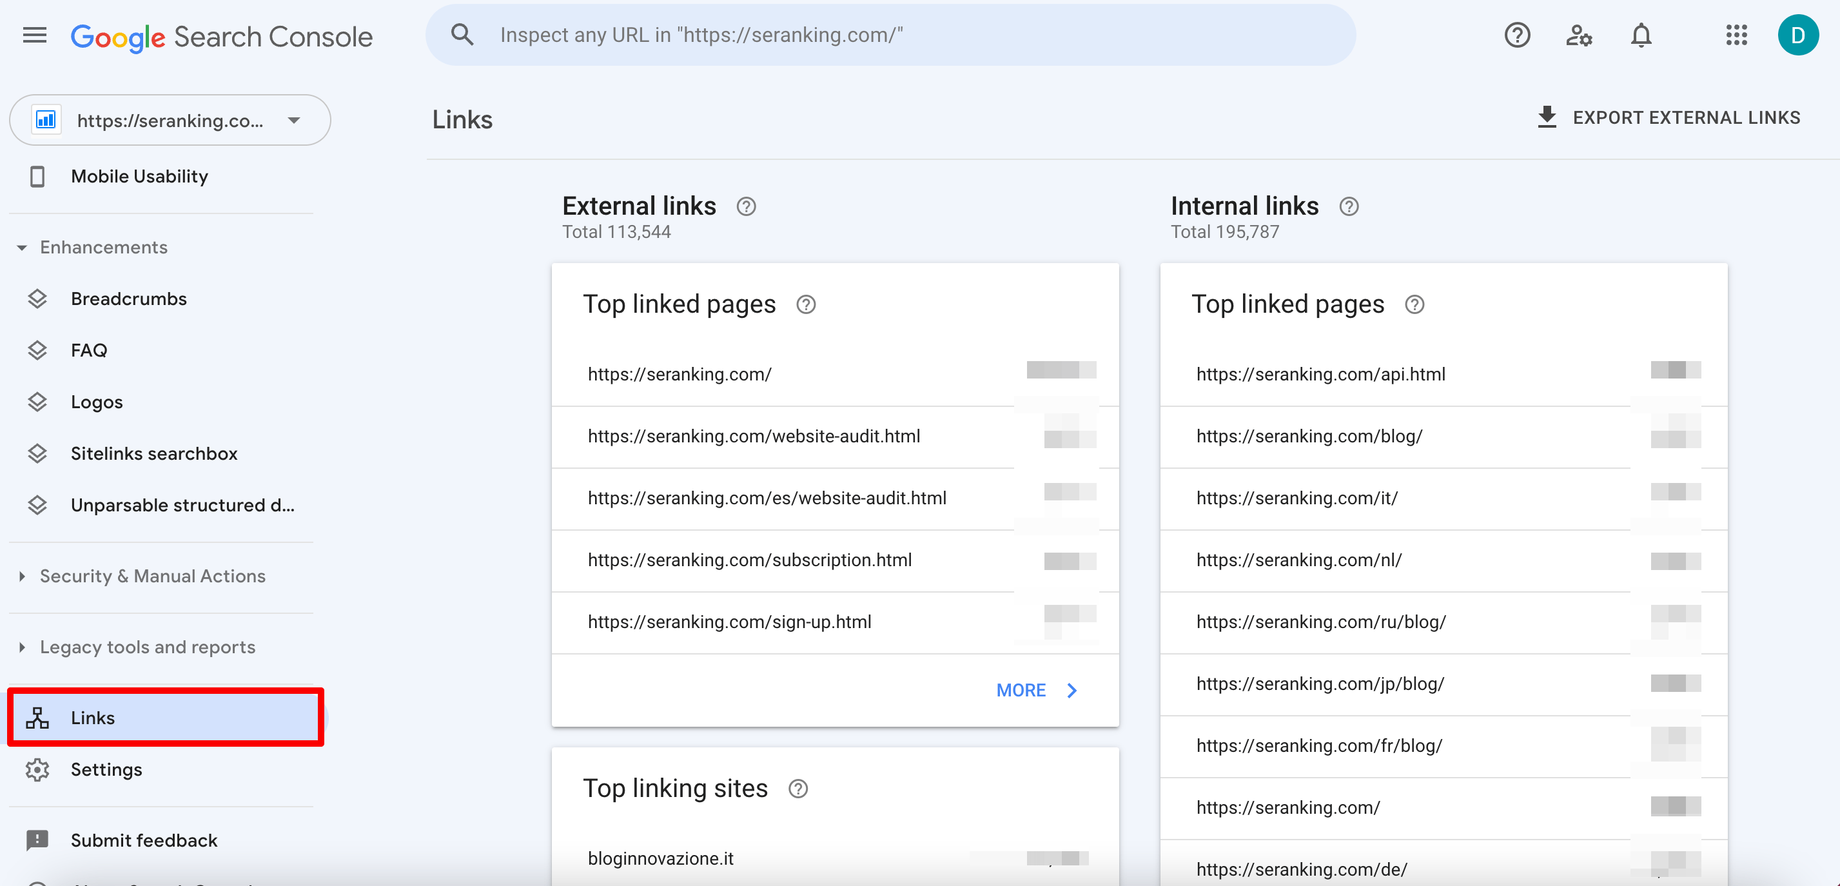Open internal row seranking.com/fr/blog/

(1444, 747)
